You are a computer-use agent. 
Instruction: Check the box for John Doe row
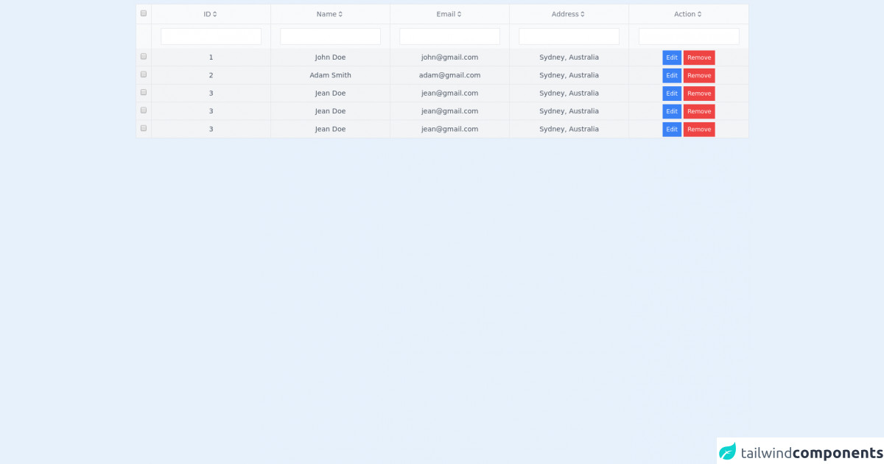pos(144,56)
